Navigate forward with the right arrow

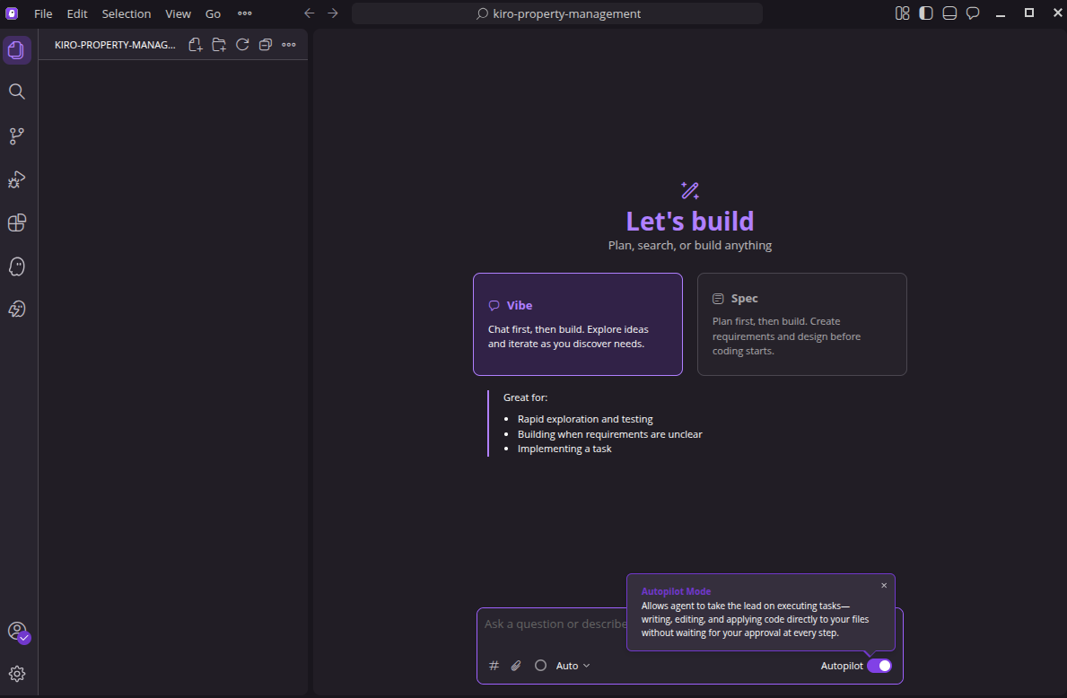coord(333,13)
